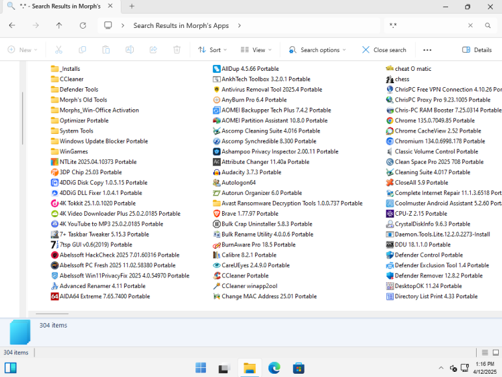Select AnyBurn Pro 6.4 Portable
The image size is (502, 377).
[250, 100]
